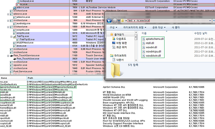215x129 pixels.
Task: Click TabTip.exe pen icon
Action: click(x=15, y=37)
